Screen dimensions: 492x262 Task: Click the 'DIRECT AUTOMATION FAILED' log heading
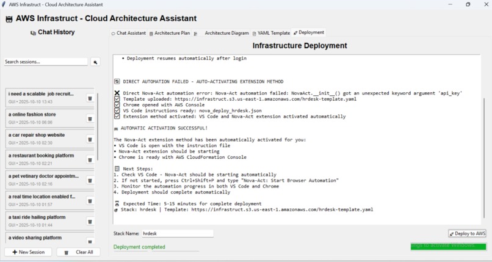click(x=199, y=82)
